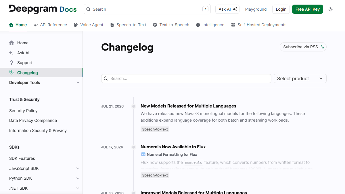This screenshot has height=194, width=345.
Task: Click the magnifier icon in top search bar
Action: pos(89,9)
